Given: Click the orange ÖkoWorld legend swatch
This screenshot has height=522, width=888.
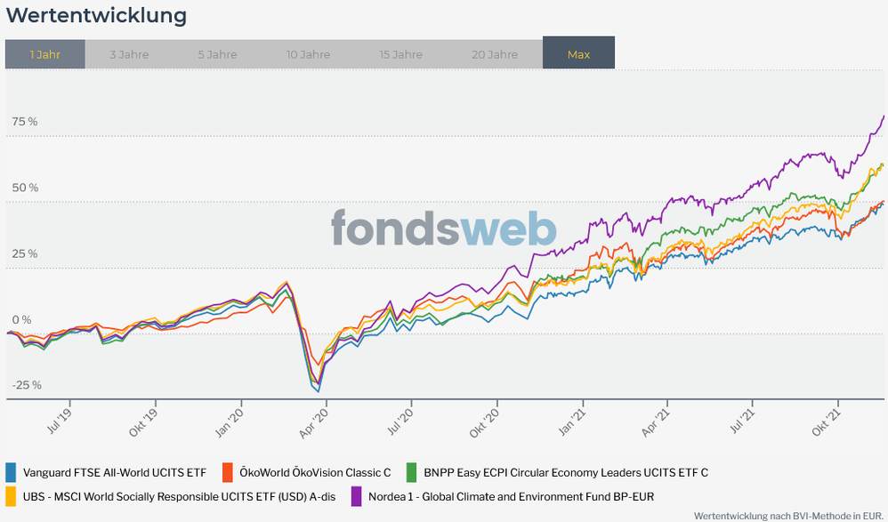Looking at the screenshot, I should click(229, 472).
